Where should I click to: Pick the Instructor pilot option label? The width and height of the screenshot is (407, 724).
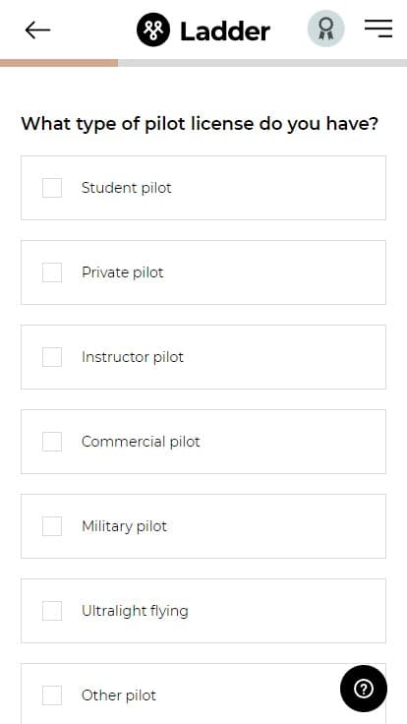(x=133, y=357)
